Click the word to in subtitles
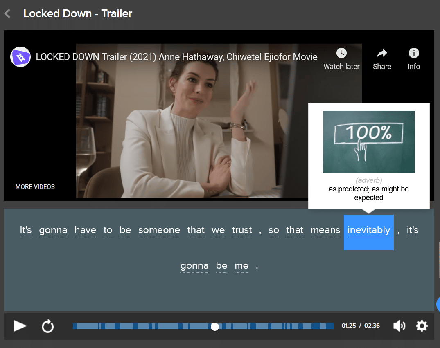The image size is (440, 348). pos(108,230)
